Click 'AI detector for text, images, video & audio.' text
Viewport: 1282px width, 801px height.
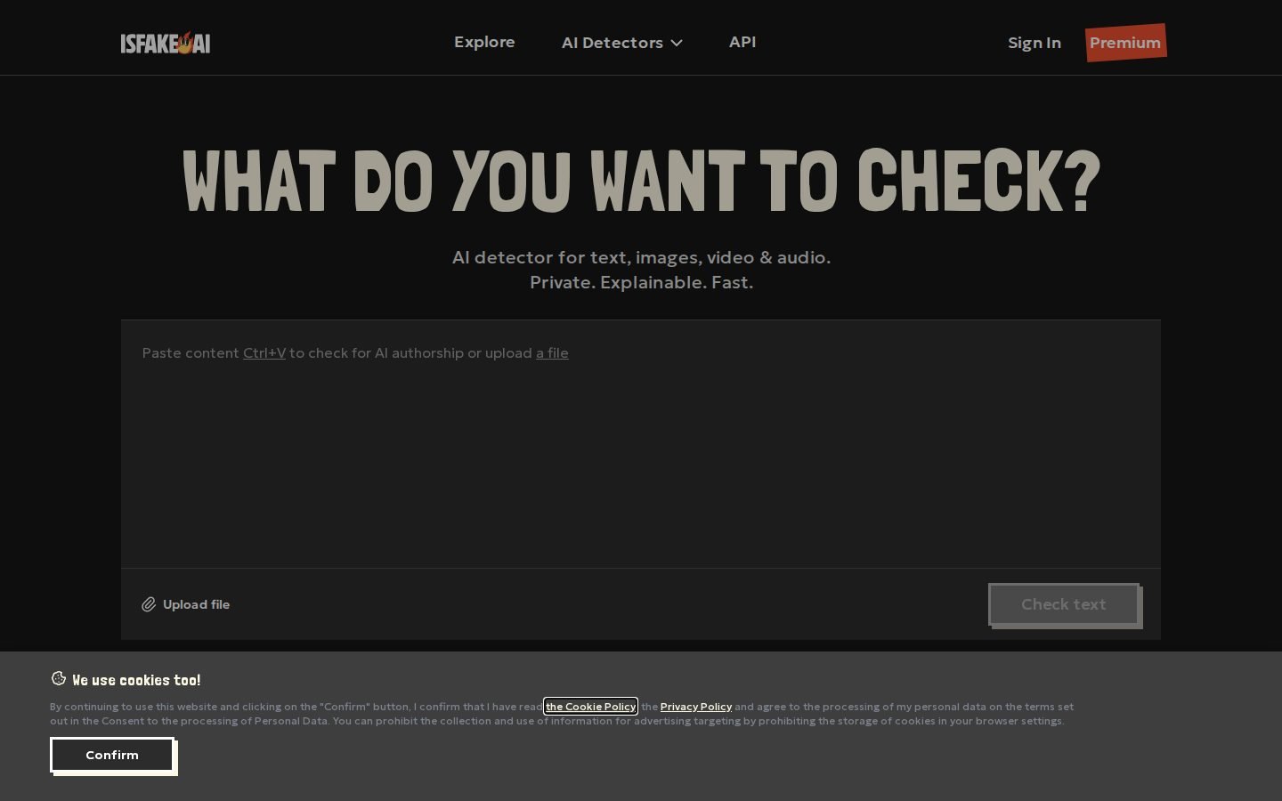pos(641,257)
